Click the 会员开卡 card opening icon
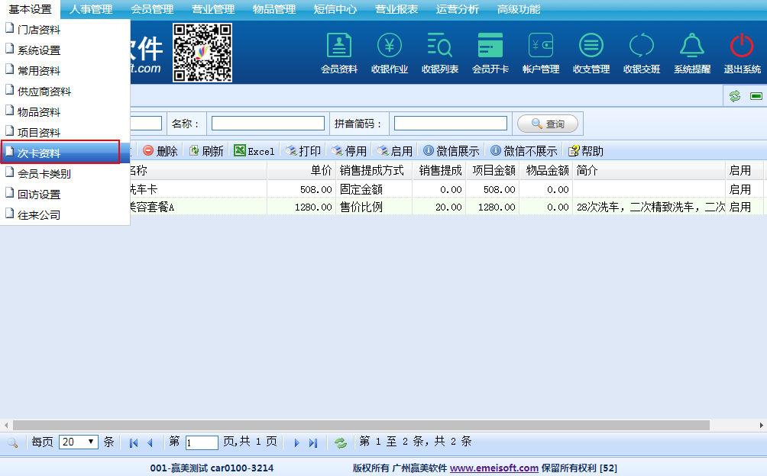 point(490,53)
